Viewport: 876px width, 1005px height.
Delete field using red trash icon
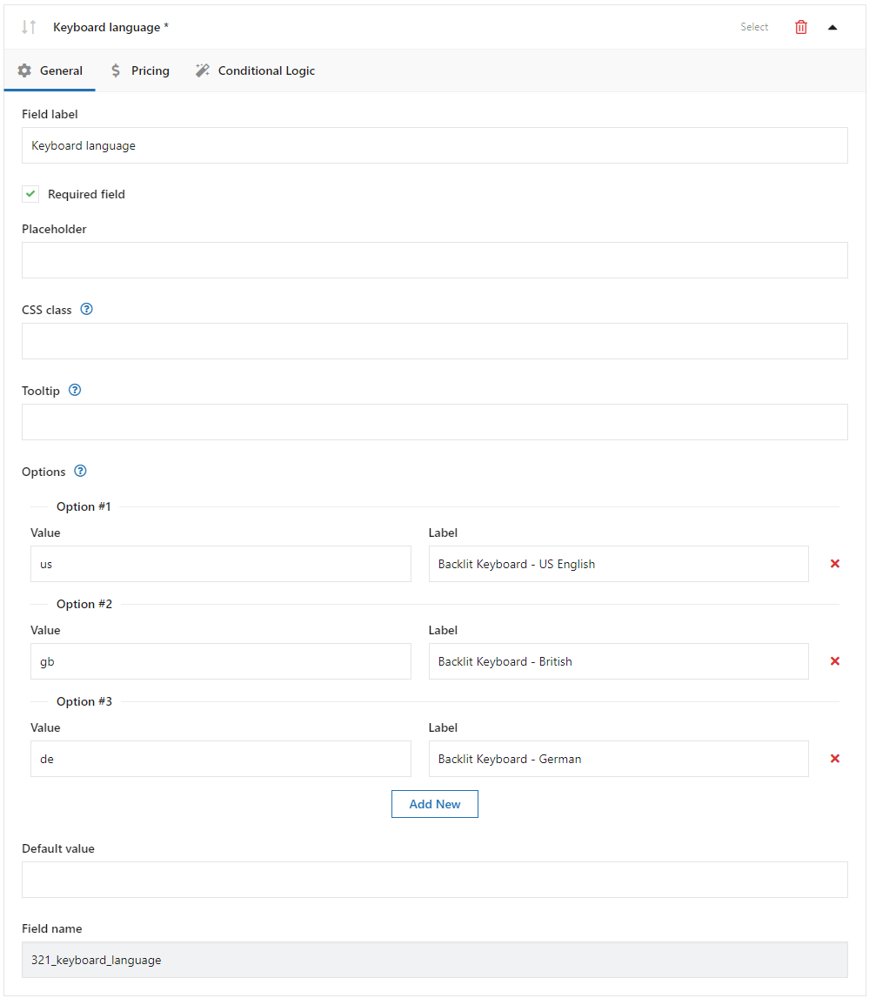(801, 27)
